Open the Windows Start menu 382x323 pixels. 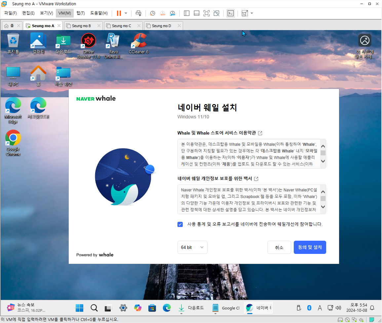pos(79,308)
